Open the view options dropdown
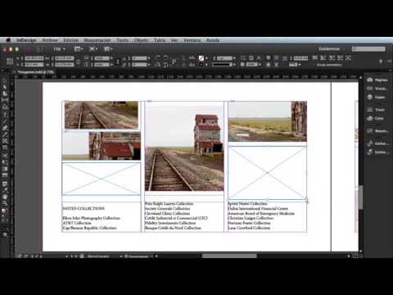The width and height of the screenshot is (393, 295). [79, 49]
